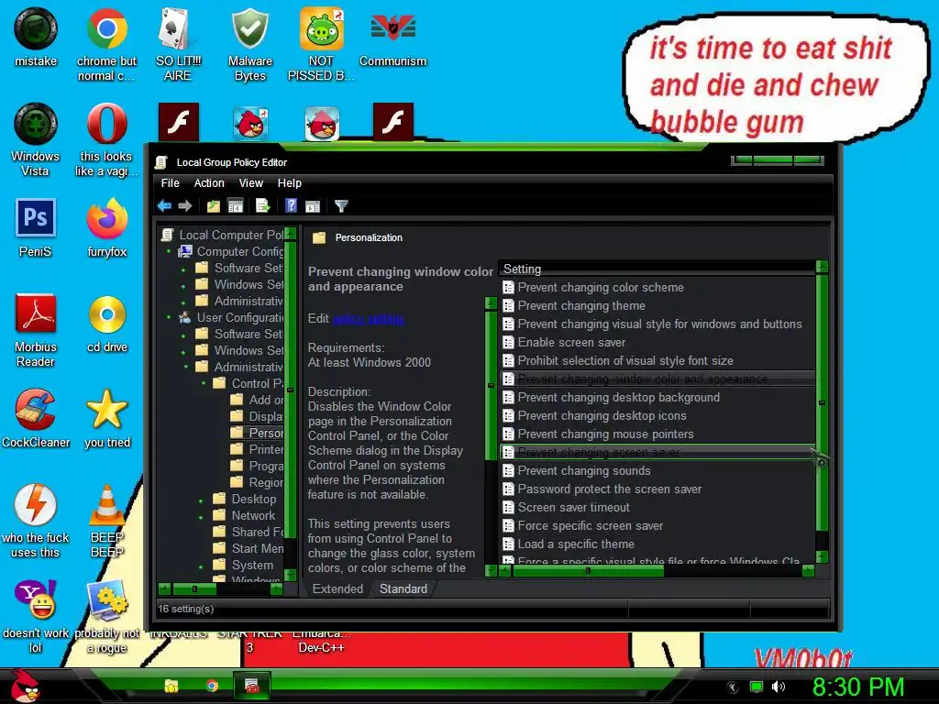The height and width of the screenshot is (704, 939).
Task: Open the Opera 'this looks like' icon
Action: [x=106, y=140]
